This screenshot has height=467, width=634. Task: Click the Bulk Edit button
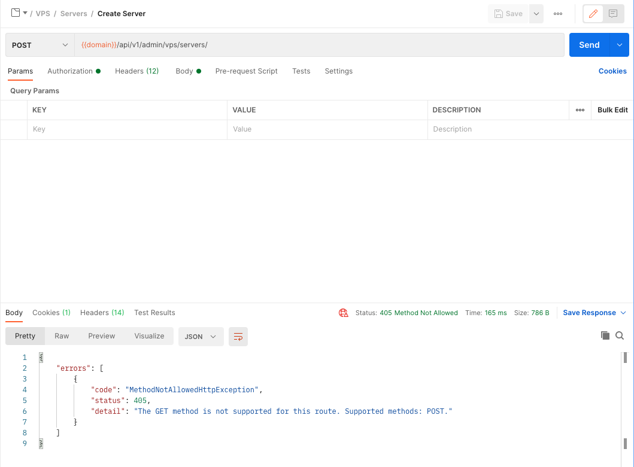[612, 110]
